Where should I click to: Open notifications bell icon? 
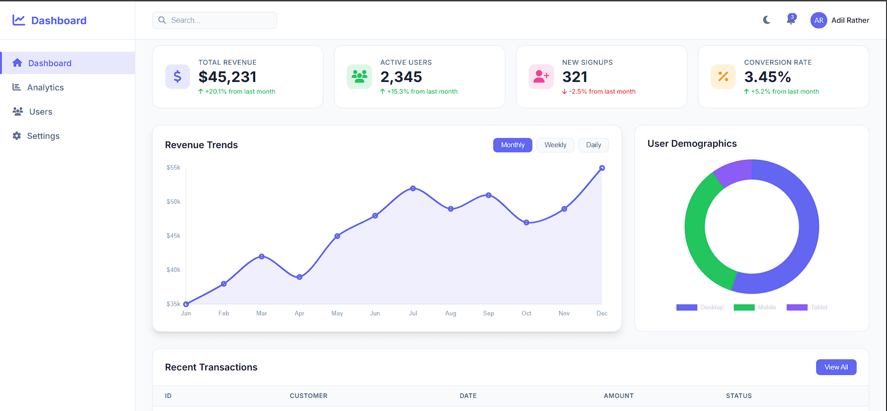point(790,21)
